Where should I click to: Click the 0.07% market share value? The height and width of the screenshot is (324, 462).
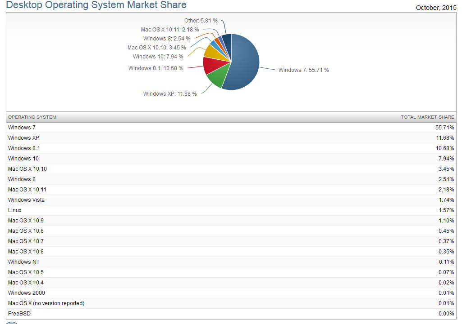pos(446,272)
